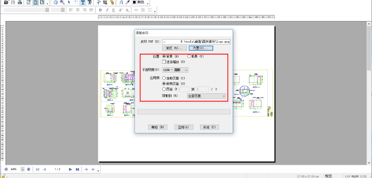Image resolution: width=372 pixels, height=178 pixels.
Task: Click 预览 in the status bar
Action: 328,176
